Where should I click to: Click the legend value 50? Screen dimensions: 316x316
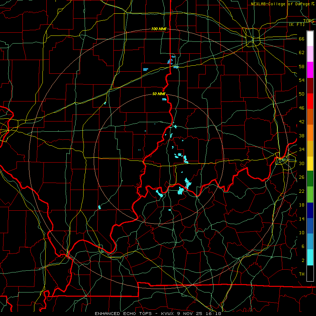(x=302, y=94)
